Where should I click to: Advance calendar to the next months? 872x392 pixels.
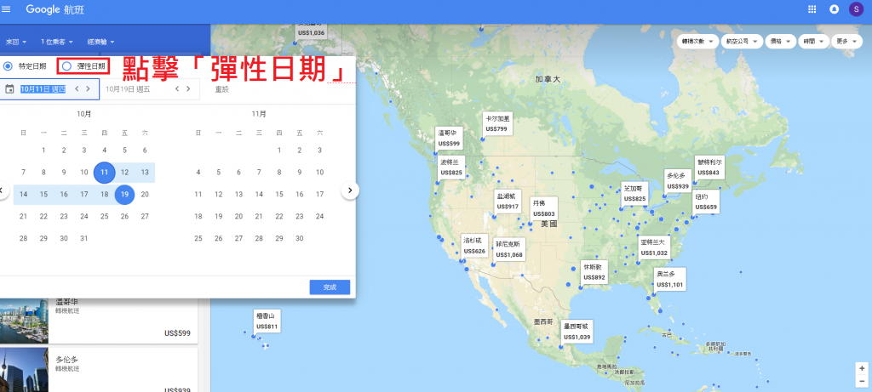tap(350, 190)
